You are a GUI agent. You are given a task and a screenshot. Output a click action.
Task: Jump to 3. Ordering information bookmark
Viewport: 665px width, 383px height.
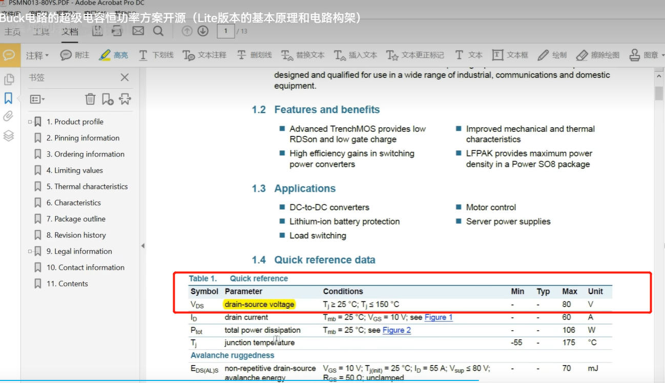[86, 154]
